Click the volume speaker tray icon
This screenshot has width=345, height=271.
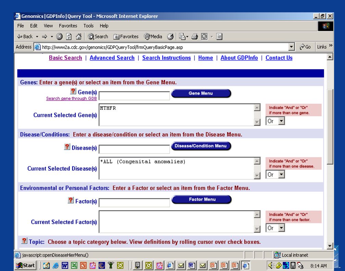pos(271,266)
